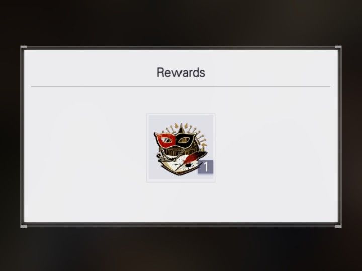Dismiss rewards by clicking dark area below dialog
The image size is (362, 271).
181,249
